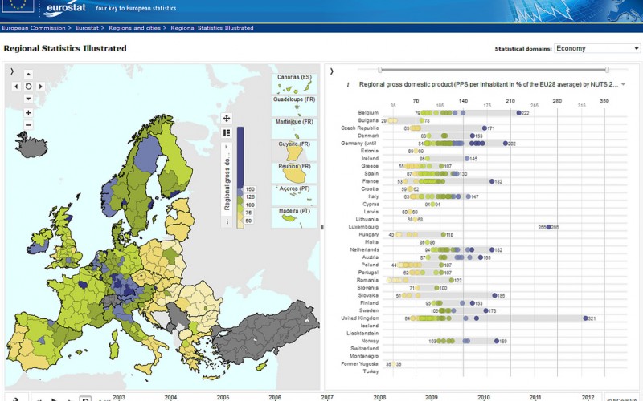Click the 100 legend threshold label

coord(250,205)
